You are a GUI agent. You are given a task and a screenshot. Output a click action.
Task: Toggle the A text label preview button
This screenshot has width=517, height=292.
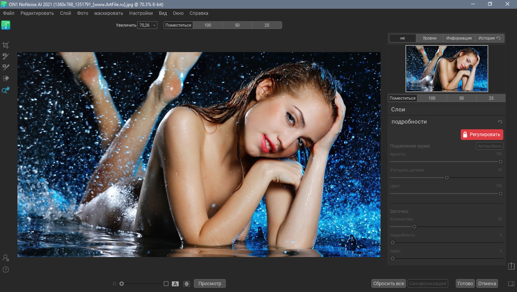(x=175, y=284)
